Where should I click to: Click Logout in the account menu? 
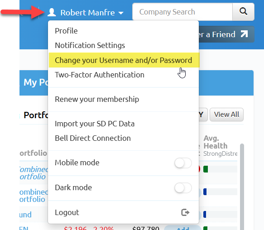[67, 212]
